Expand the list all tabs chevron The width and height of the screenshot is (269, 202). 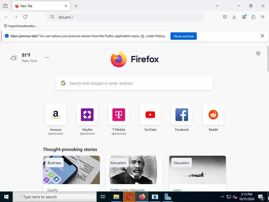tap(217, 6)
